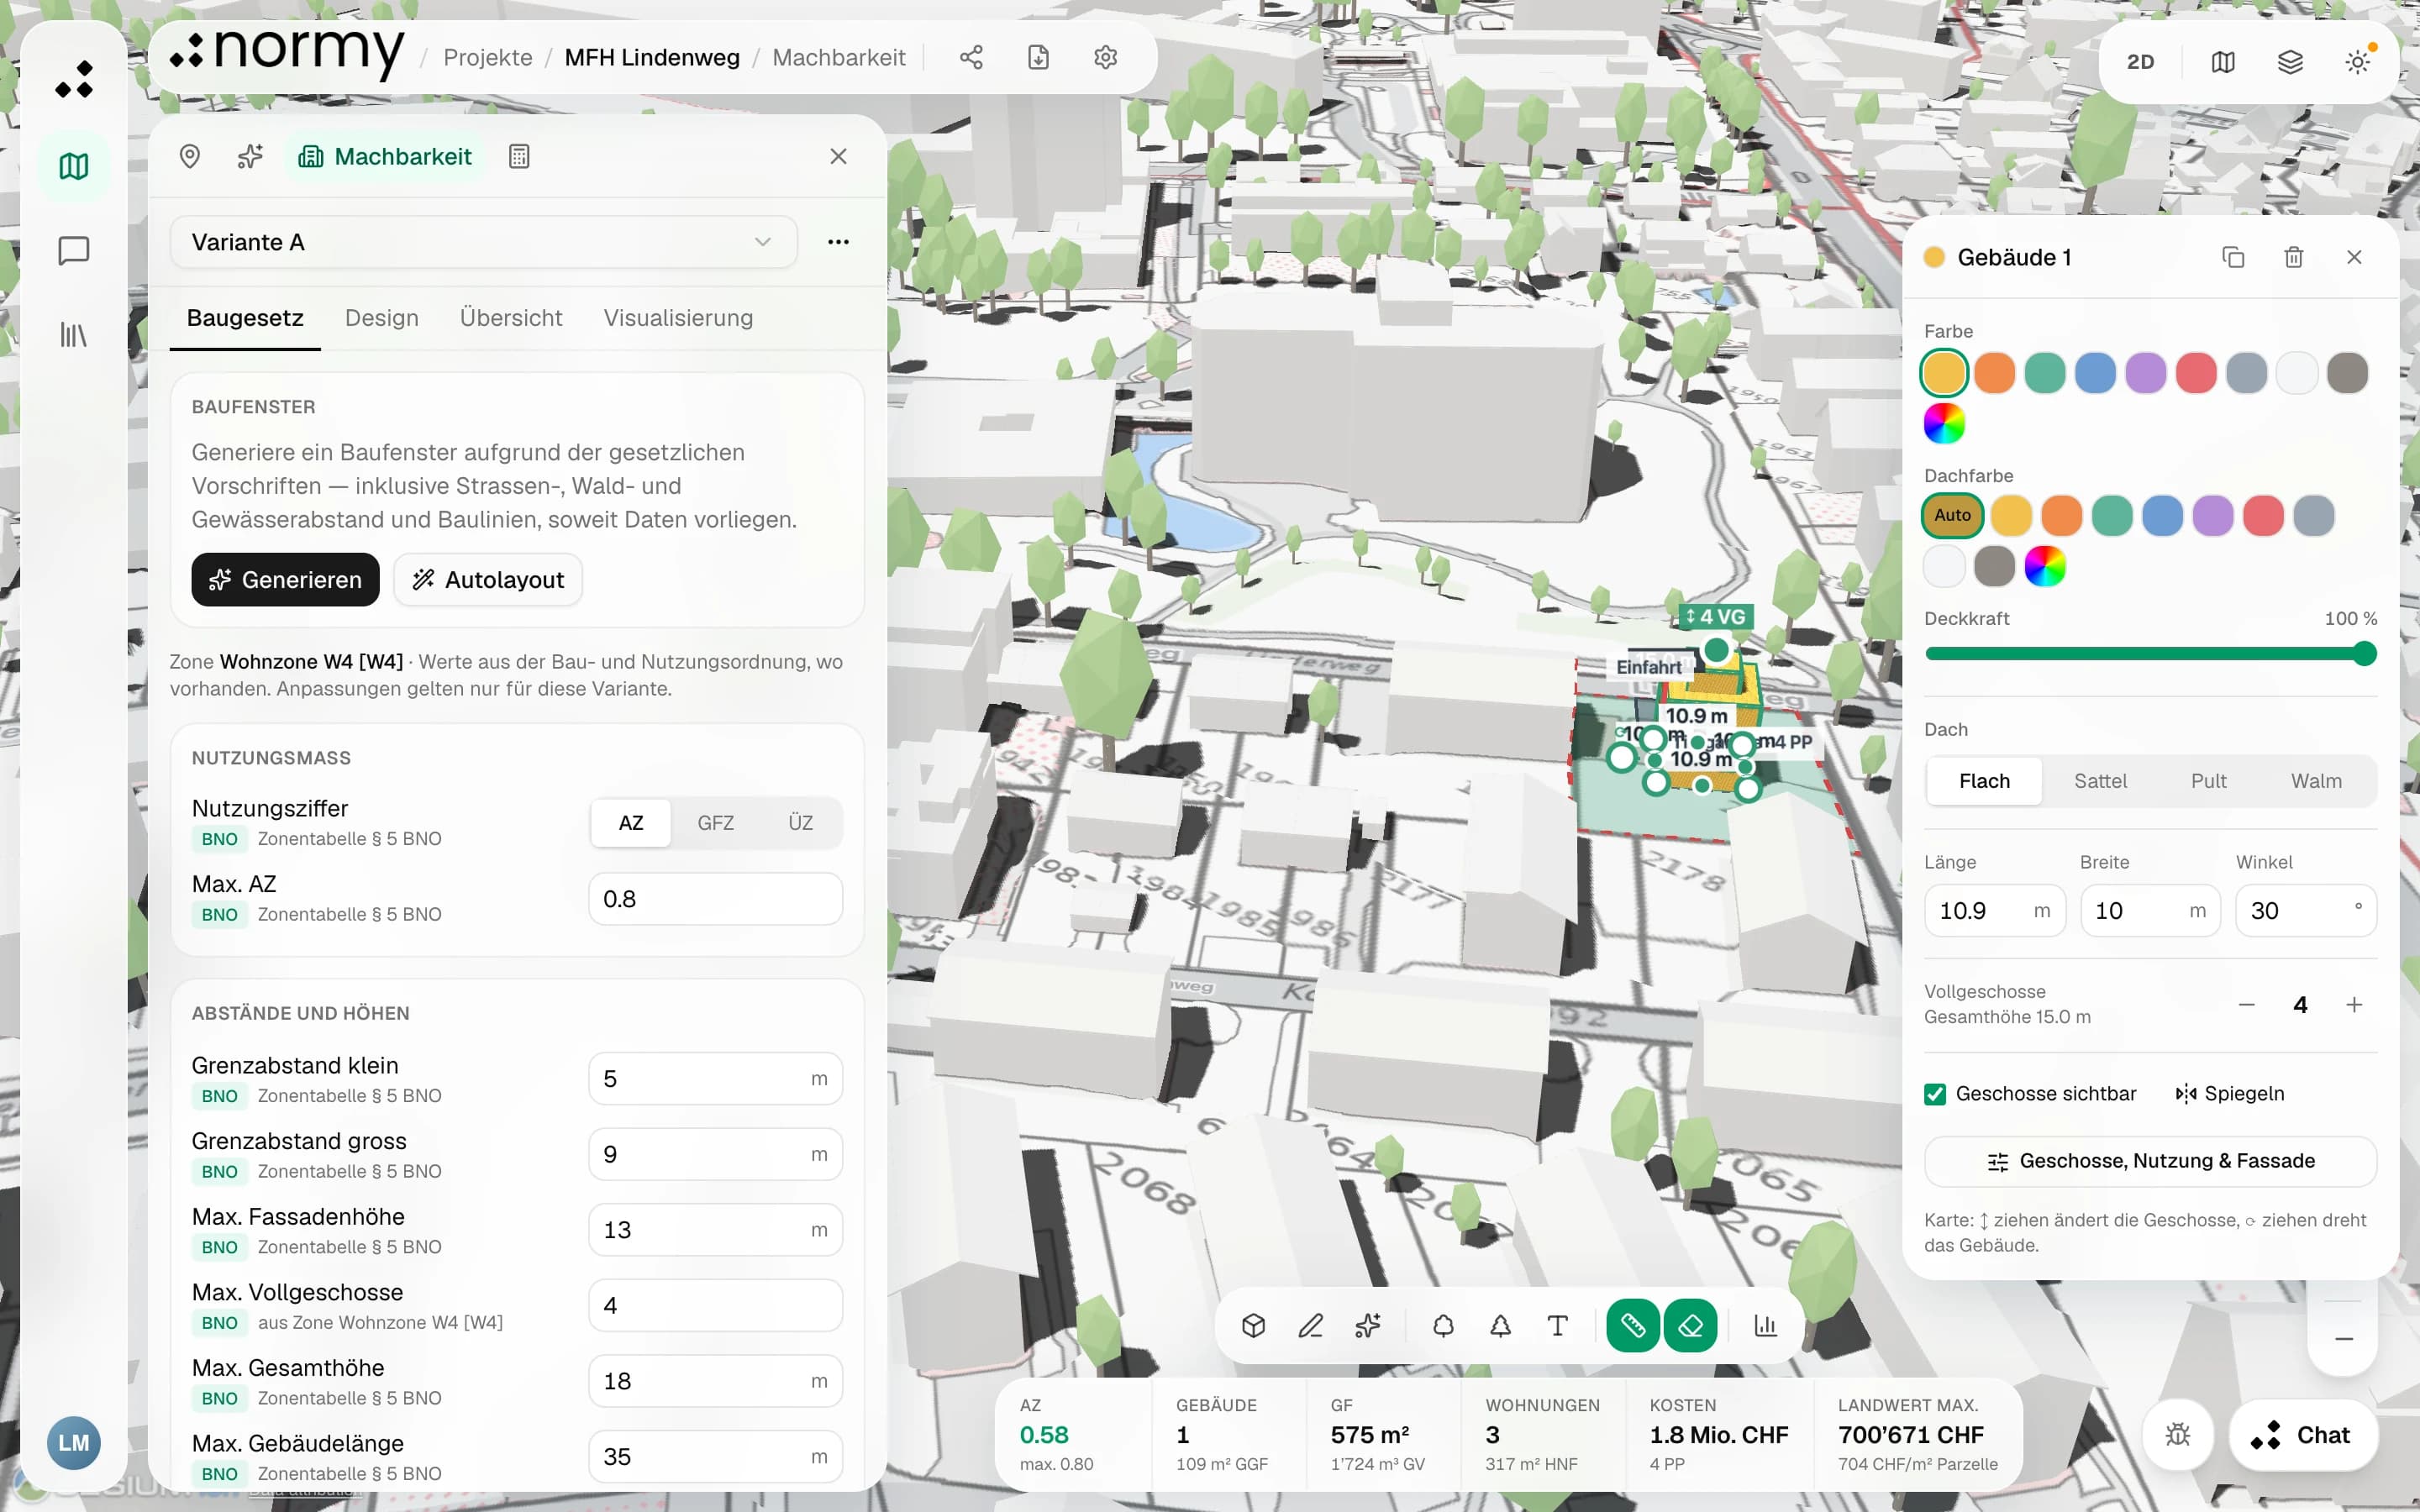Open the calculator panel icon

pyautogui.click(x=519, y=157)
